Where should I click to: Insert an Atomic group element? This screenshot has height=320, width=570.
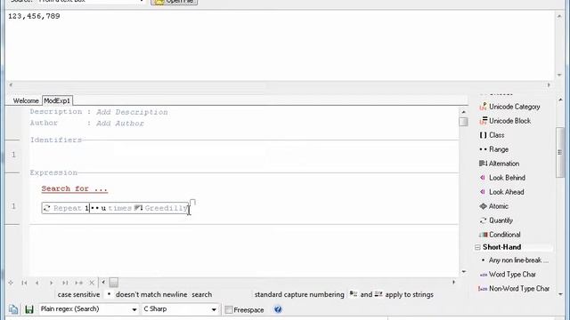tap(493, 206)
